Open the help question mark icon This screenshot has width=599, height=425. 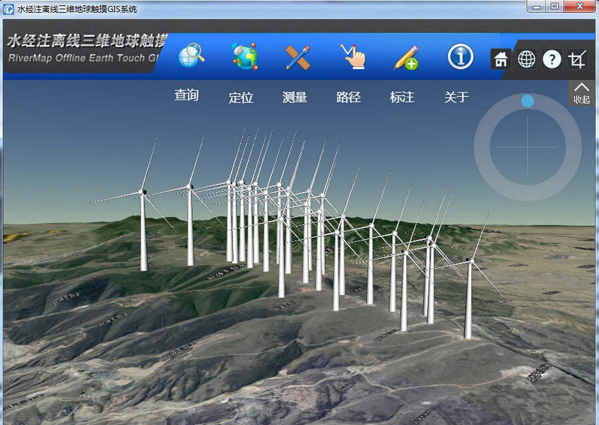552,59
